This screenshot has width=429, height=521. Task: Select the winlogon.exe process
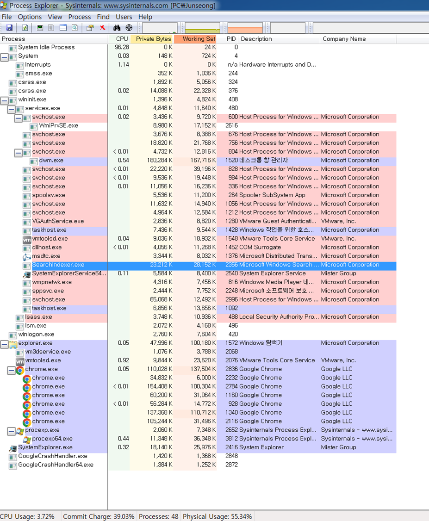pyautogui.click(x=36, y=334)
